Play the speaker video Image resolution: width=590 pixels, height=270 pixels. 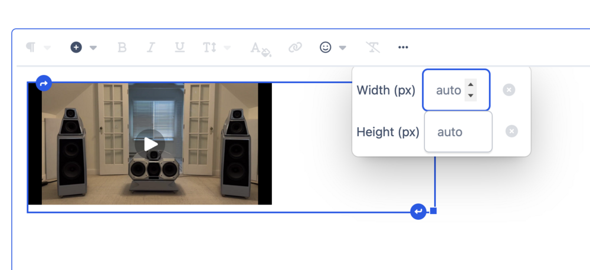pos(150,144)
